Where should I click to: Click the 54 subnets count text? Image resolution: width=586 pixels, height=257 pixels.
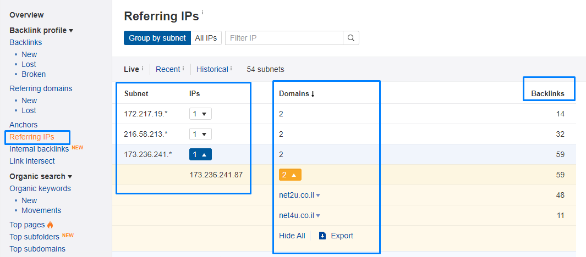265,69
